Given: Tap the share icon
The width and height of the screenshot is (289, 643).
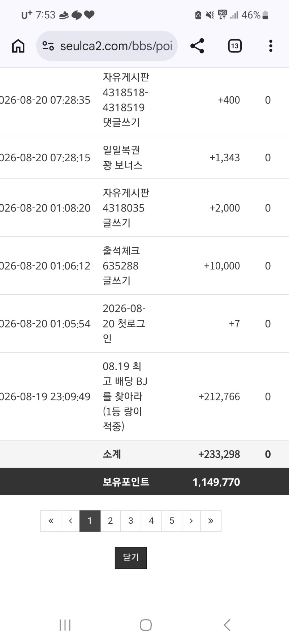Looking at the screenshot, I should (197, 46).
